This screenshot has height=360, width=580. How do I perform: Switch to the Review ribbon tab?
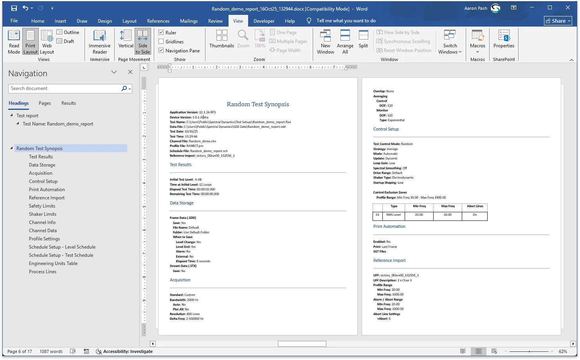coord(215,21)
